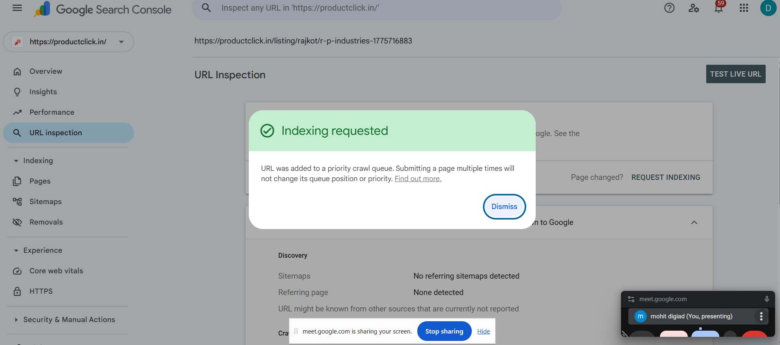Open the notifications bell
Viewport: 780px width, 345px height.
tap(719, 8)
